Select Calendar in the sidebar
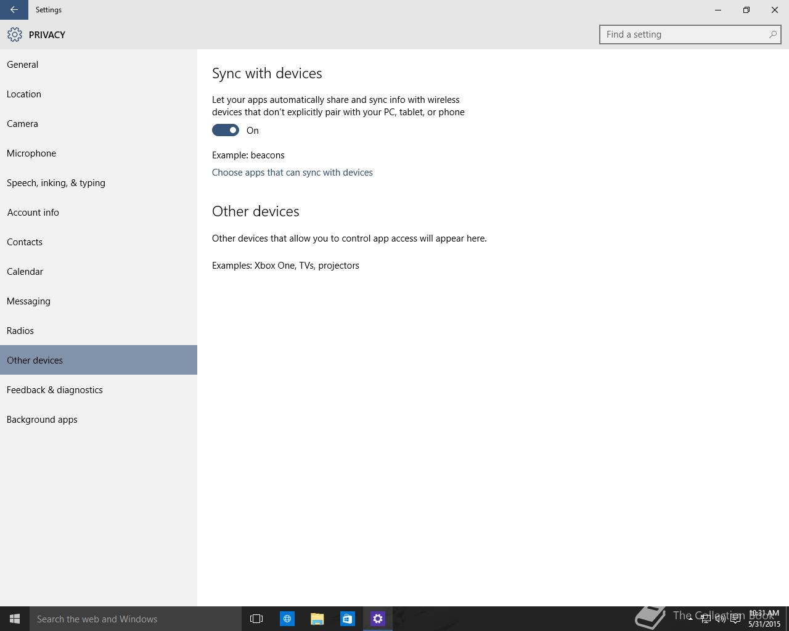The image size is (789, 631). pyautogui.click(x=99, y=271)
